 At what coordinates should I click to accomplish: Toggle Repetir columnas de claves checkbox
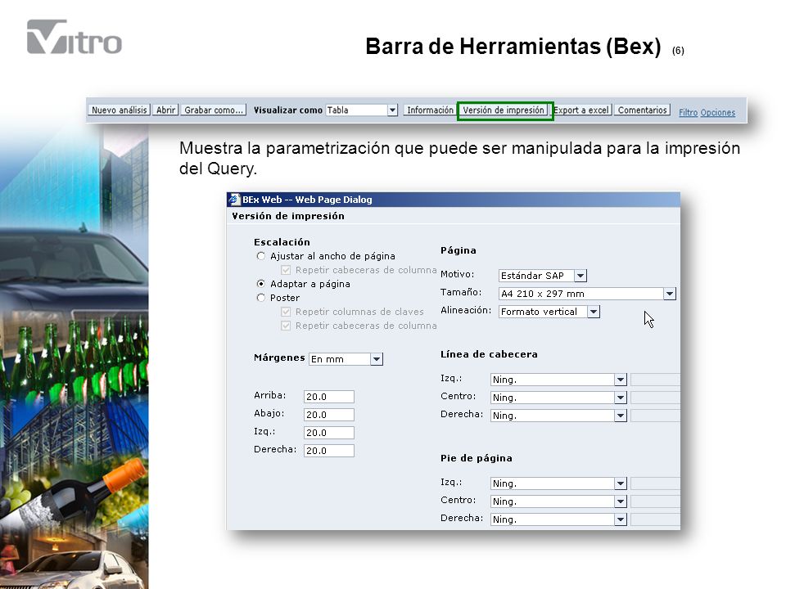tap(286, 312)
